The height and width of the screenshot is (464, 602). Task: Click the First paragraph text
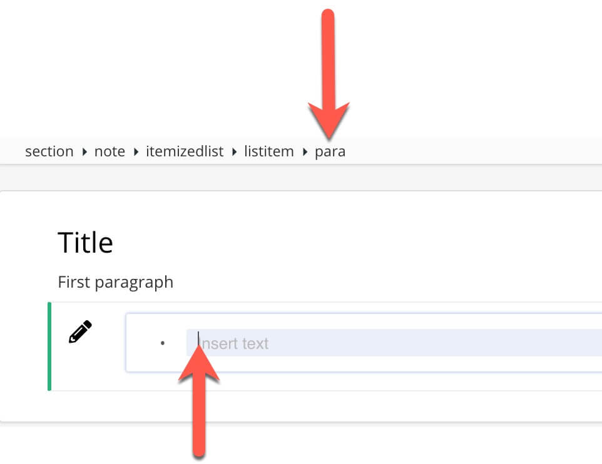pos(115,281)
